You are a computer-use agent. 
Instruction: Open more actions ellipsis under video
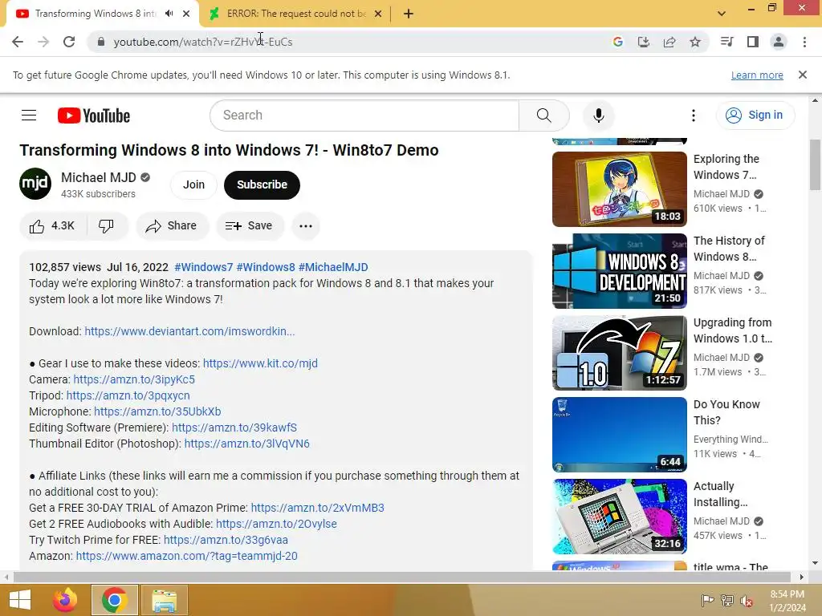click(306, 225)
